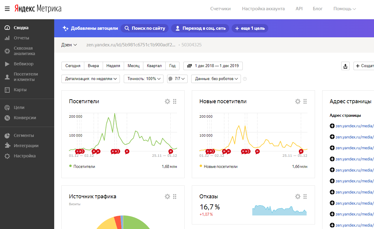Select Неделя period

(x=113, y=66)
